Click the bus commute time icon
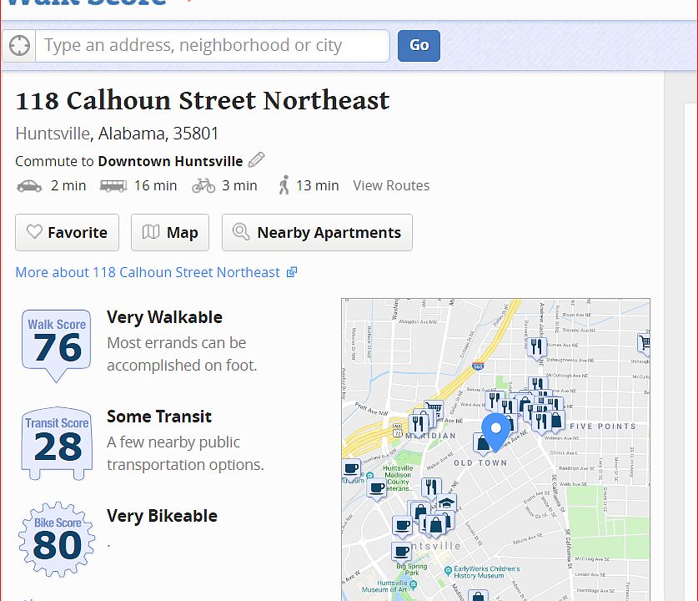Screen dimensions: 698x601 coord(113,186)
